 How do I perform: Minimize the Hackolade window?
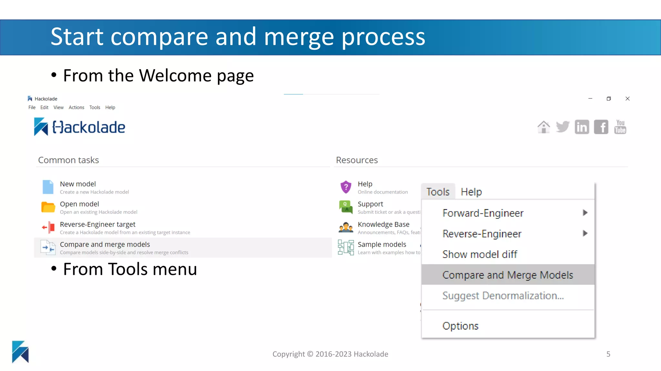[x=590, y=99]
